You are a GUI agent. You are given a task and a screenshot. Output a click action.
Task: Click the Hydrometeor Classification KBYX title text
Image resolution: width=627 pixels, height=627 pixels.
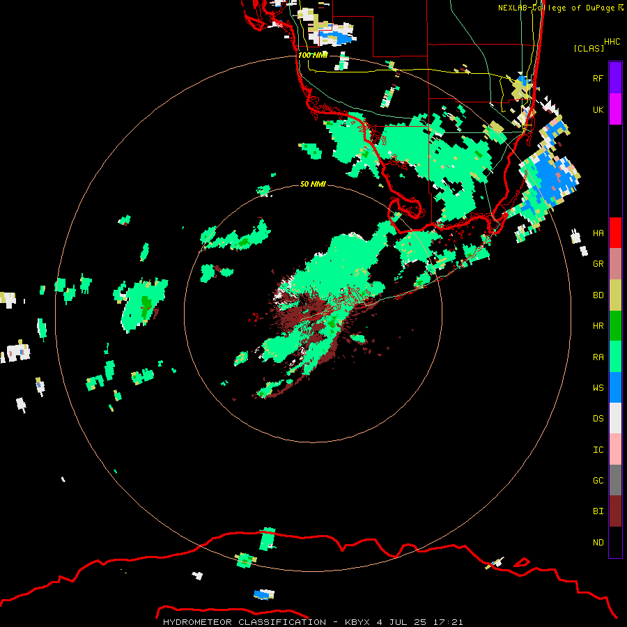313,622
